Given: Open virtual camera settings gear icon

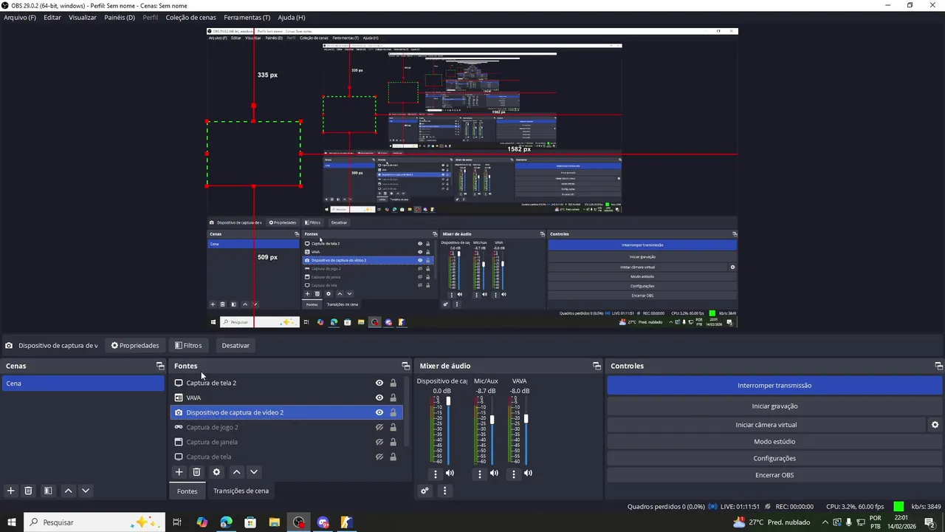Looking at the screenshot, I should (935, 425).
